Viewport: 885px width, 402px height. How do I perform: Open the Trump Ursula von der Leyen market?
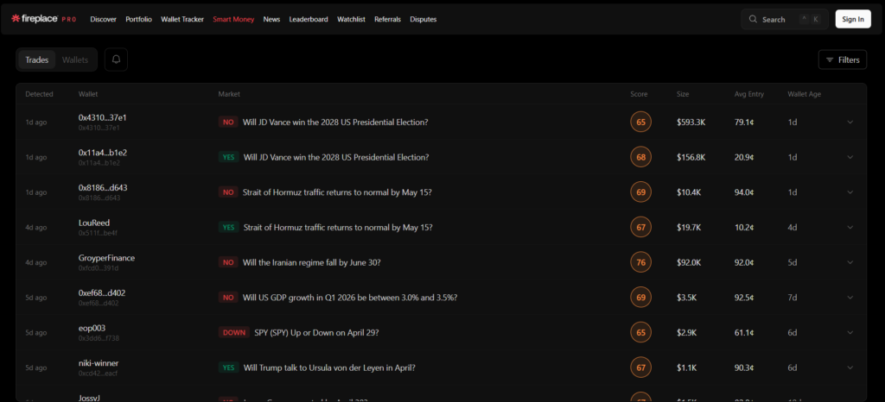pyautogui.click(x=329, y=367)
